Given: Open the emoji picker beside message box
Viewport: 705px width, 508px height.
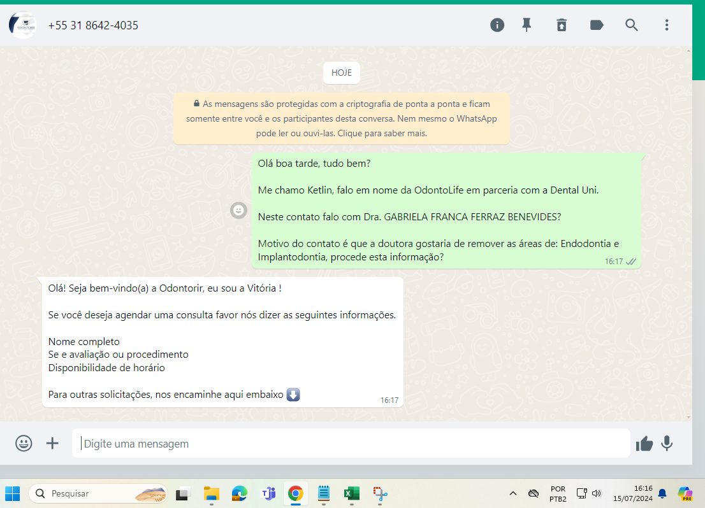Looking at the screenshot, I should tap(24, 443).
